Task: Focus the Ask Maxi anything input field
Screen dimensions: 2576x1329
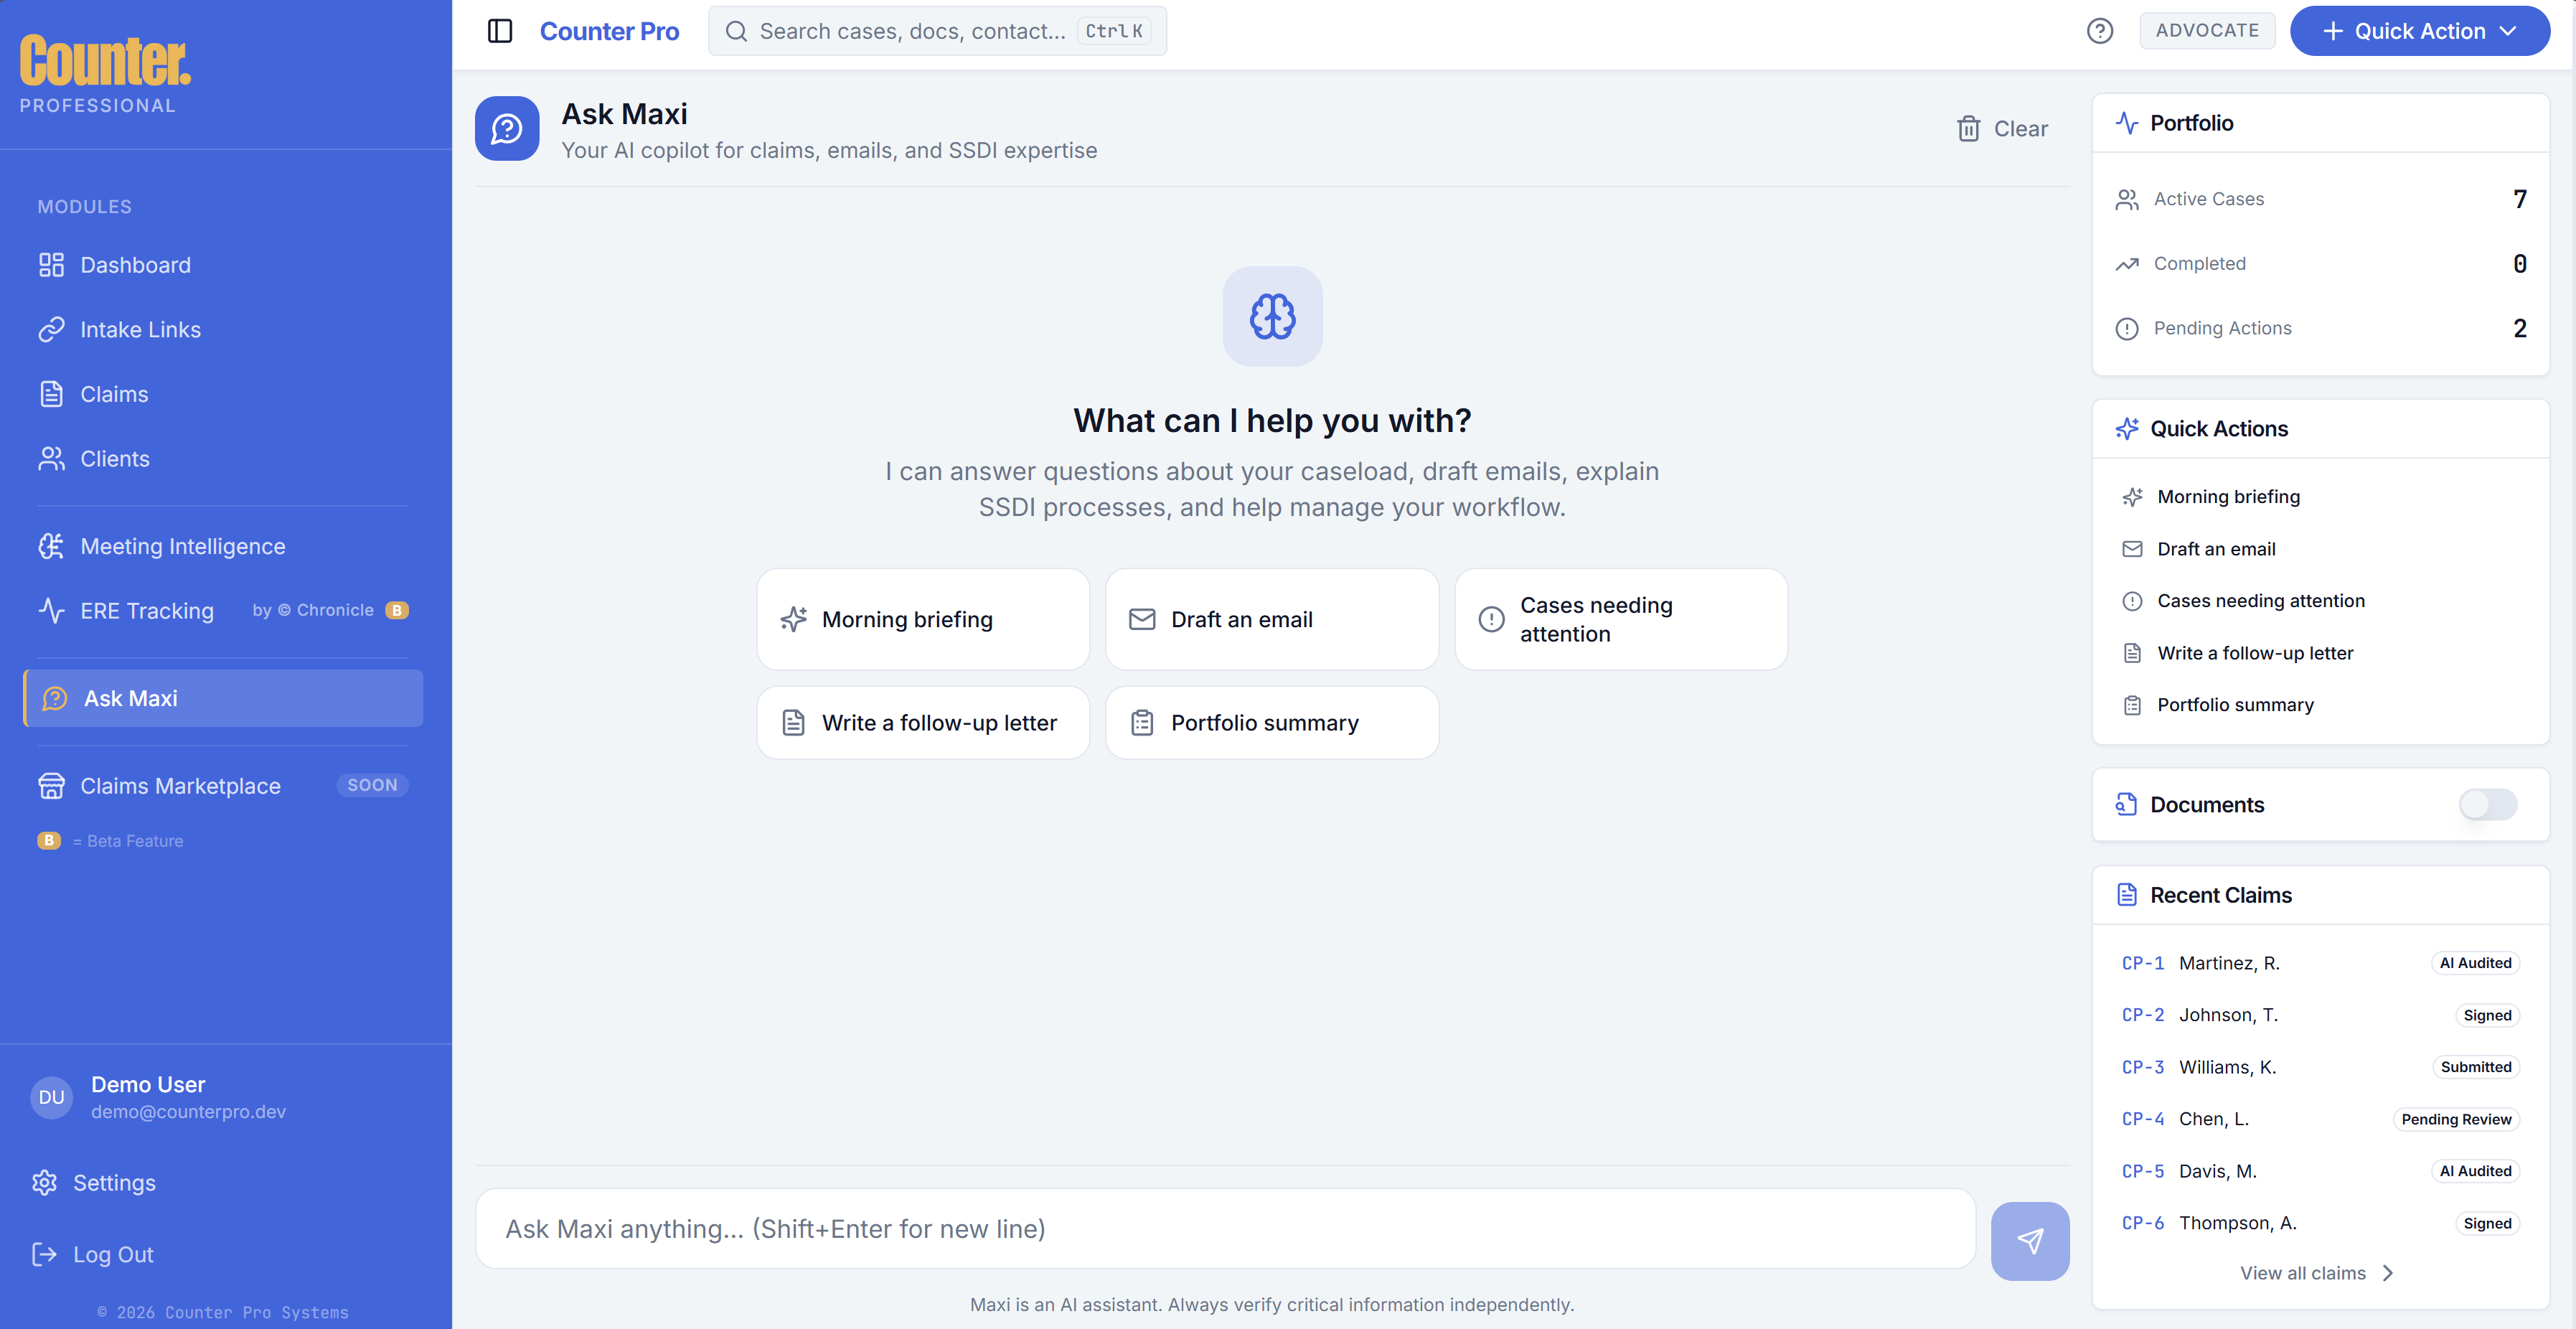Action: click(x=1226, y=1229)
